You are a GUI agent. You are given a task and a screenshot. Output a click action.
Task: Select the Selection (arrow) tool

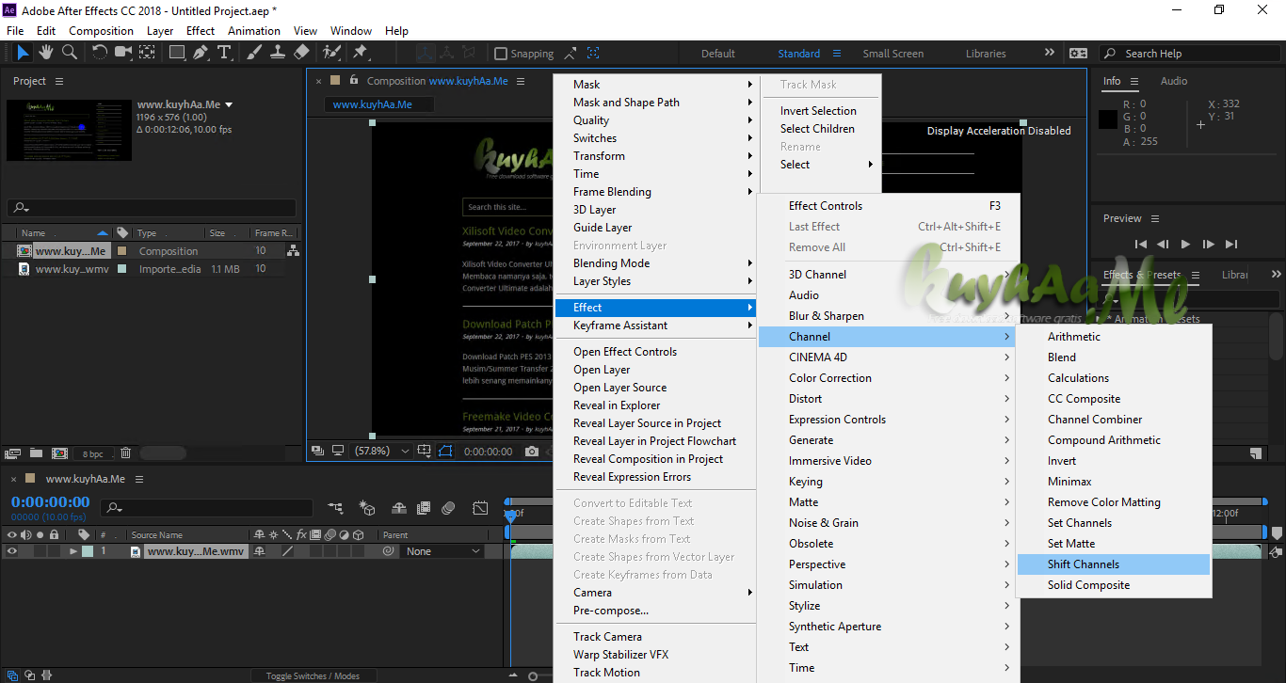pyautogui.click(x=23, y=53)
